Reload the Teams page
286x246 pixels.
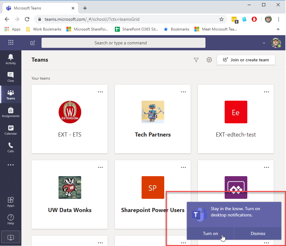(x=27, y=19)
